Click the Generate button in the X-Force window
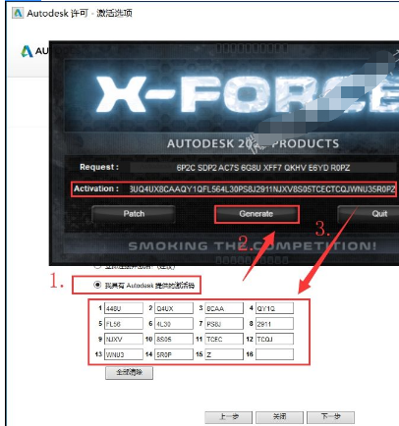This screenshot has height=426, width=399. (x=256, y=214)
